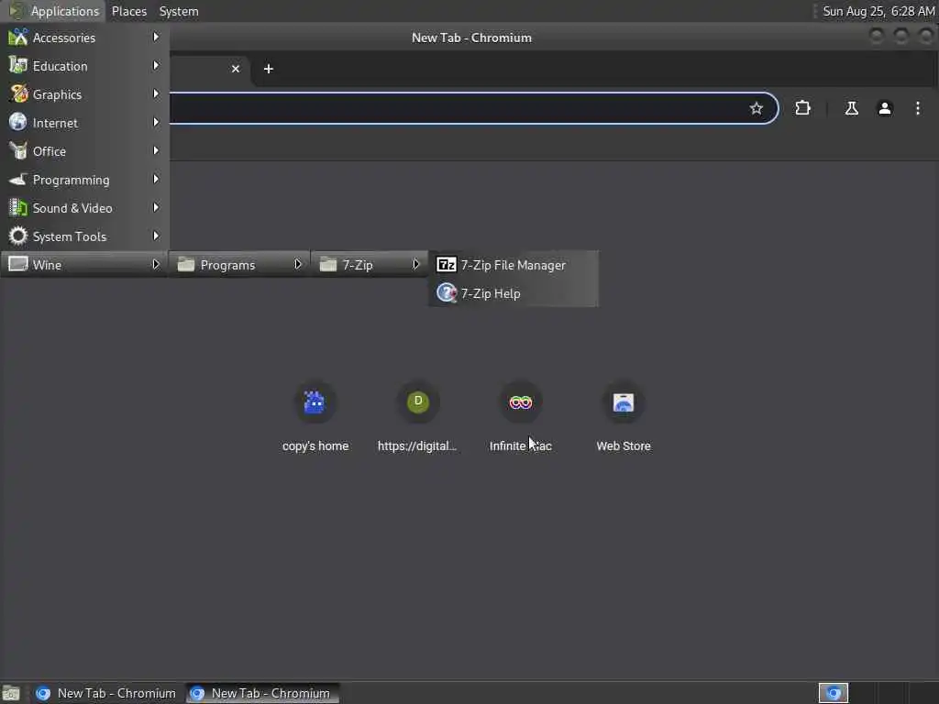Open the Office category
Viewport: 939px width, 704px height.
(83, 151)
